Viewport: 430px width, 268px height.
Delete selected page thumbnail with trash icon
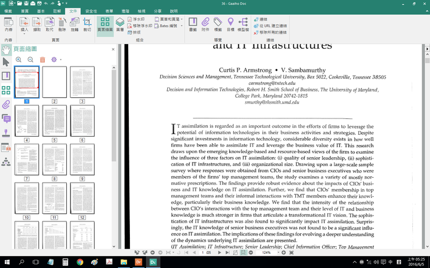pyautogui.click(x=43, y=59)
